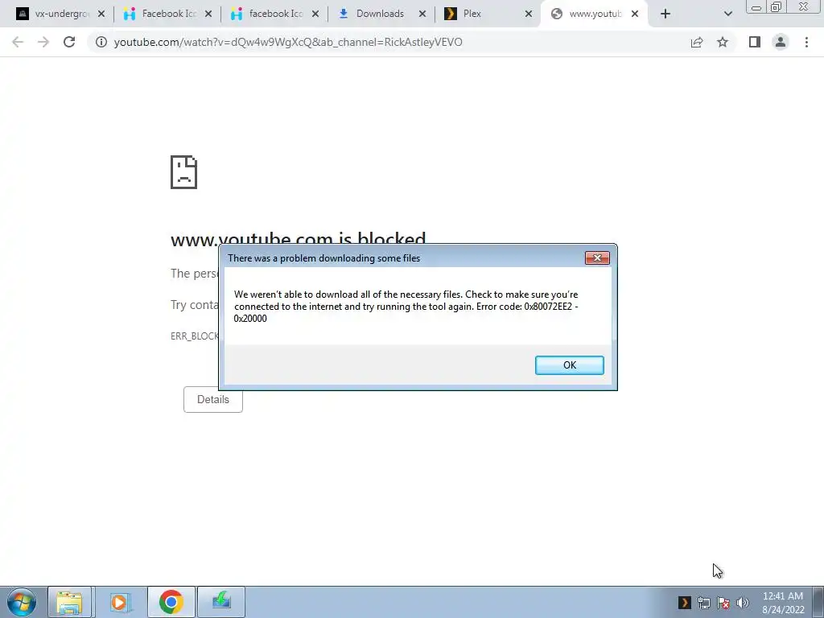Open the volume speaker tray icon
Image resolution: width=824 pixels, height=618 pixels.
(743, 603)
